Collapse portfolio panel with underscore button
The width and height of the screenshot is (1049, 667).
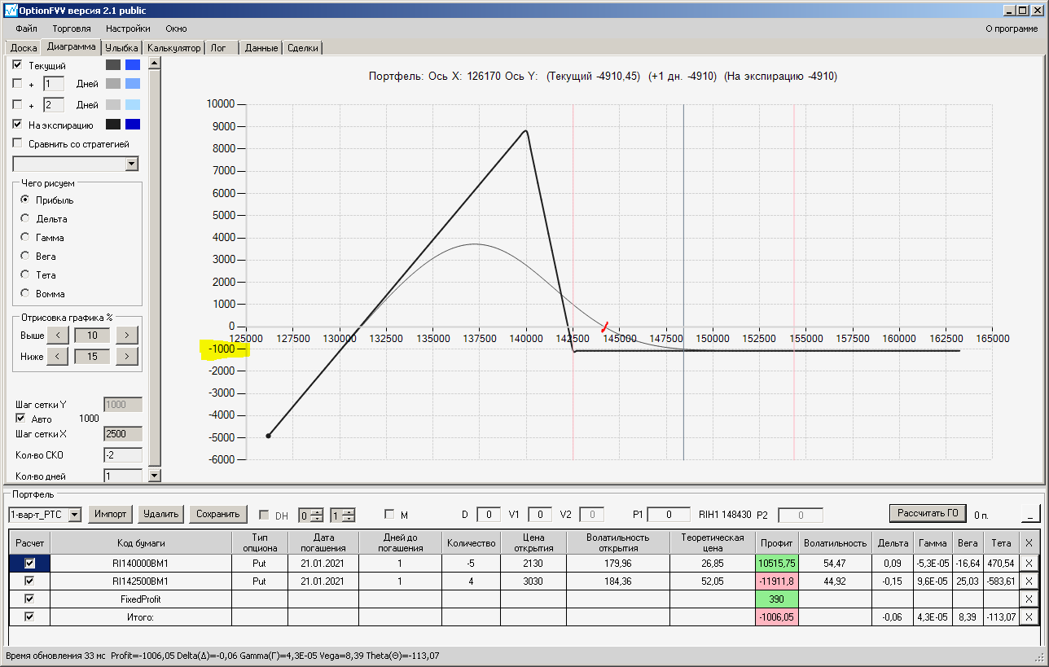pyautogui.click(x=1030, y=514)
